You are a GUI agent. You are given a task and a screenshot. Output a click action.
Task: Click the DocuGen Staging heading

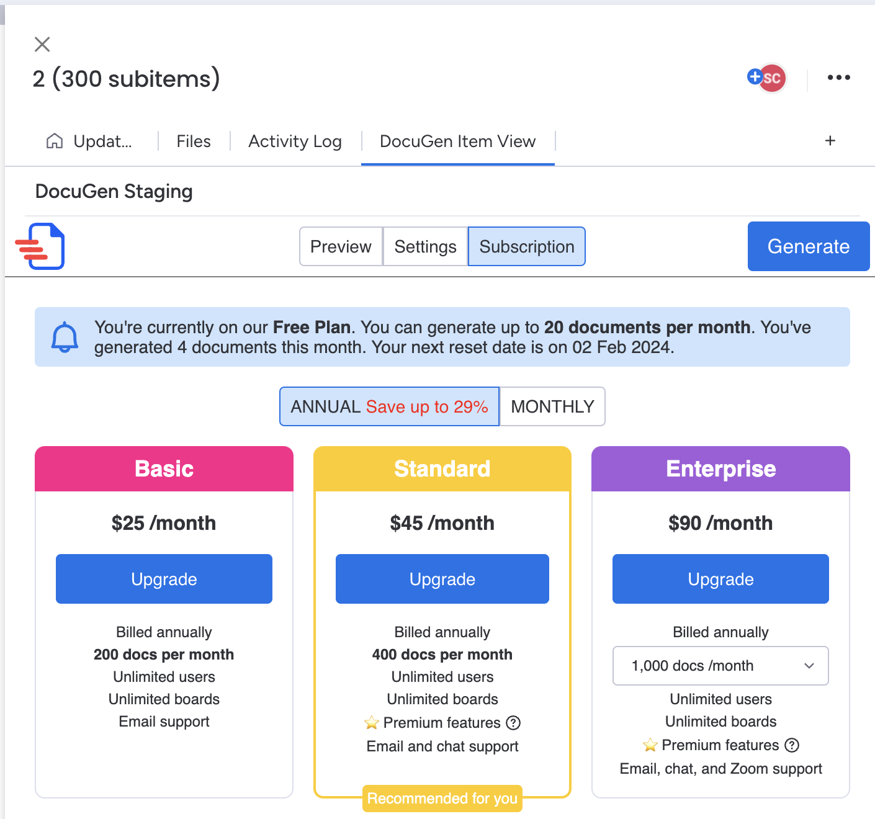(114, 191)
